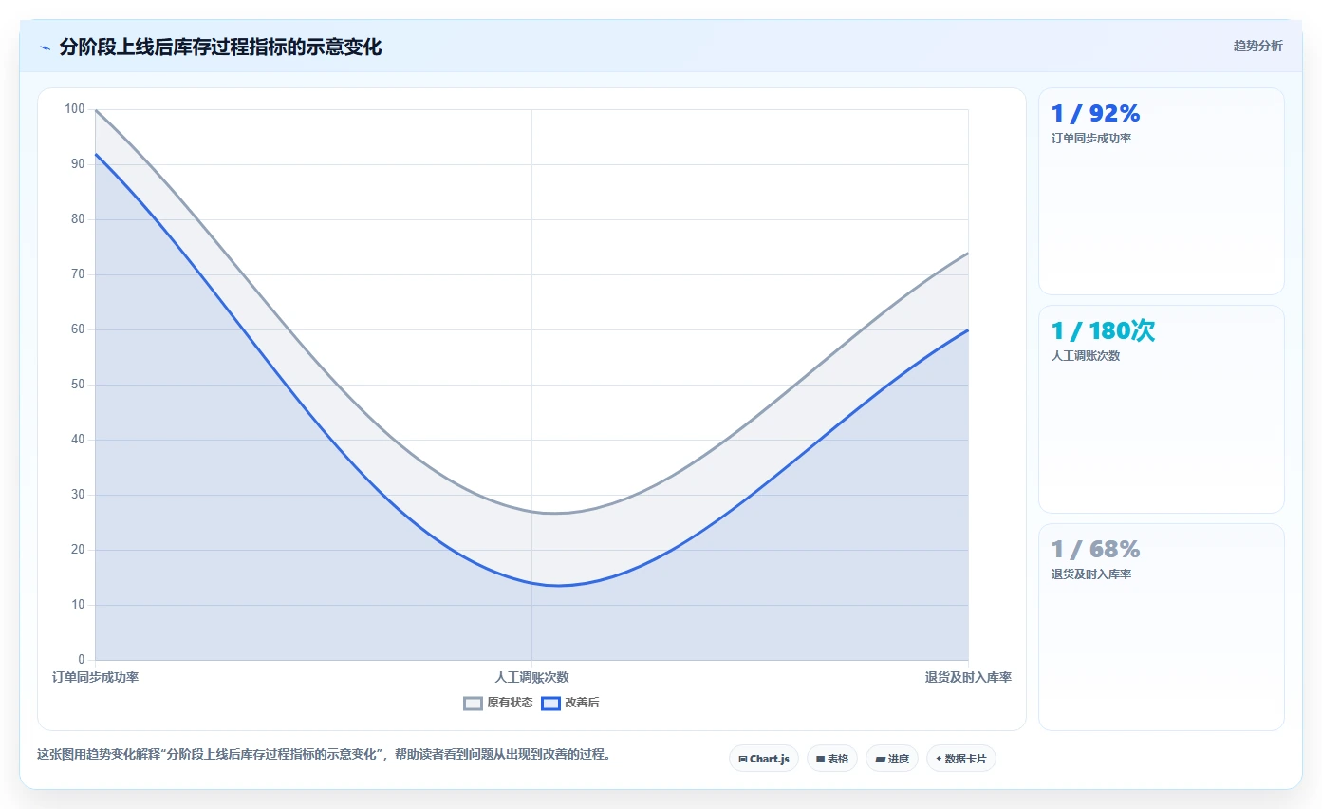The height and width of the screenshot is (809, 1322).
Task: Toggle the 原有状态 legend swatch
Action: (473, 704)
